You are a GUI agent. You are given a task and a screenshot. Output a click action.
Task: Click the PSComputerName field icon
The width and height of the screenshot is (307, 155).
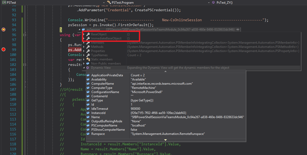coord(88,125)
